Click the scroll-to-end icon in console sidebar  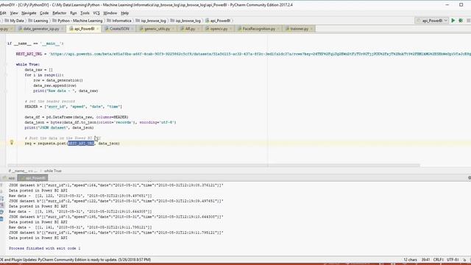[1, 205]
